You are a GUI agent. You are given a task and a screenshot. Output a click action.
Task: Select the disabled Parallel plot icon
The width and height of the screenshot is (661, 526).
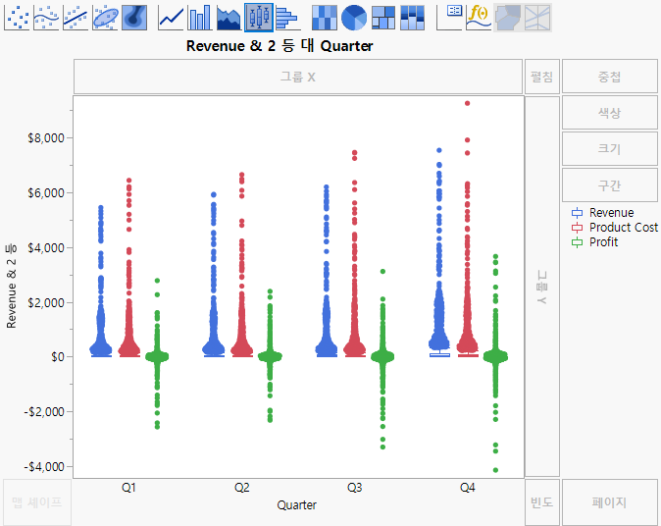coord(537,18)
